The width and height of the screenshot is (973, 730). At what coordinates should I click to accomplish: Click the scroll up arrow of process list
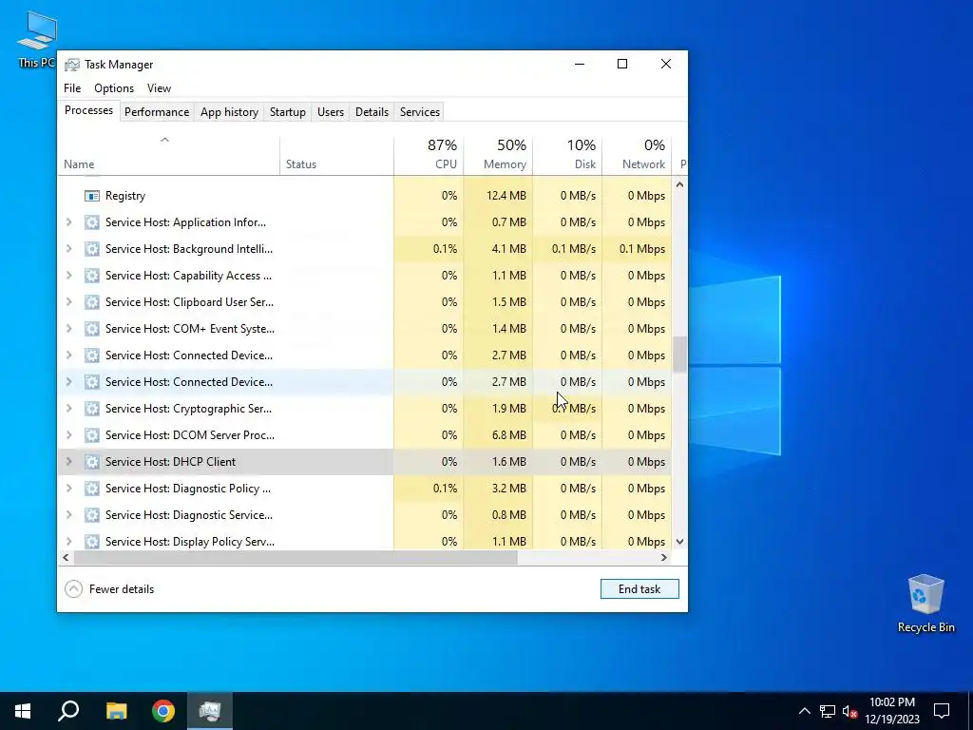(679, 184)
